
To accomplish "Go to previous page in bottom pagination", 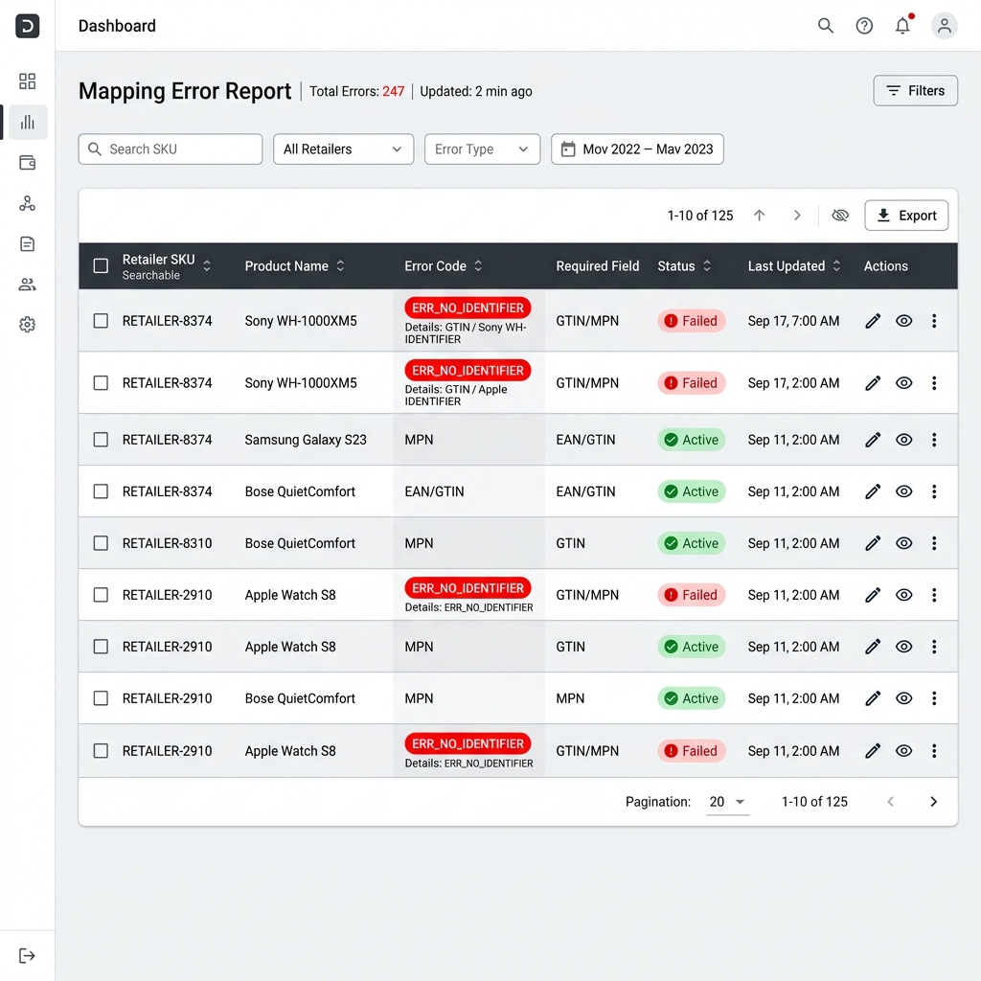I will click(890, 802).
